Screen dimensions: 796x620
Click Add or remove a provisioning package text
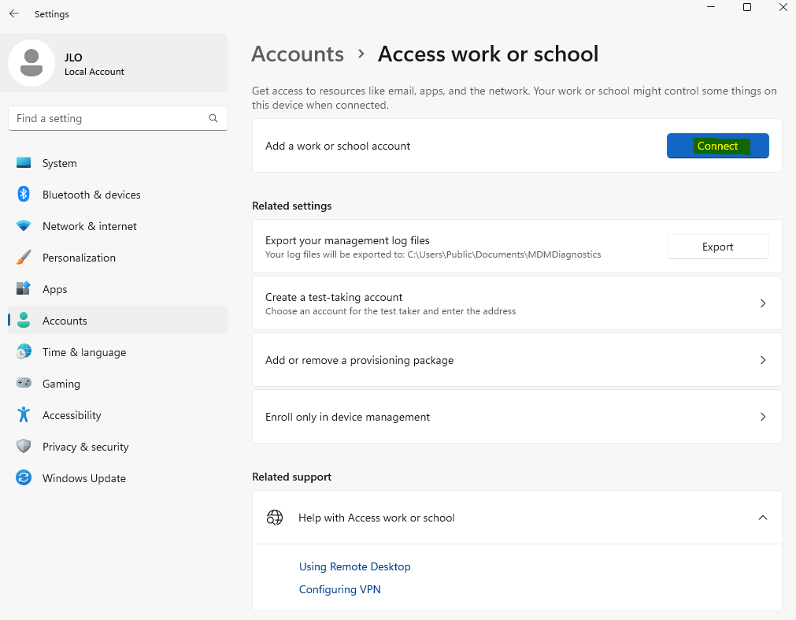(359, 360)
